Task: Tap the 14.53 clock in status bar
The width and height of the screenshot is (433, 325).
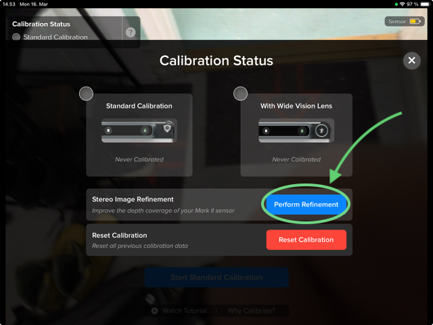Action: click(x=9, y=4)
